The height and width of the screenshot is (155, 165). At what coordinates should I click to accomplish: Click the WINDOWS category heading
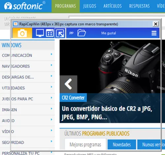coord(12,45)
